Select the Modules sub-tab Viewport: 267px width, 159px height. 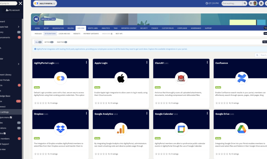point(38,34)
